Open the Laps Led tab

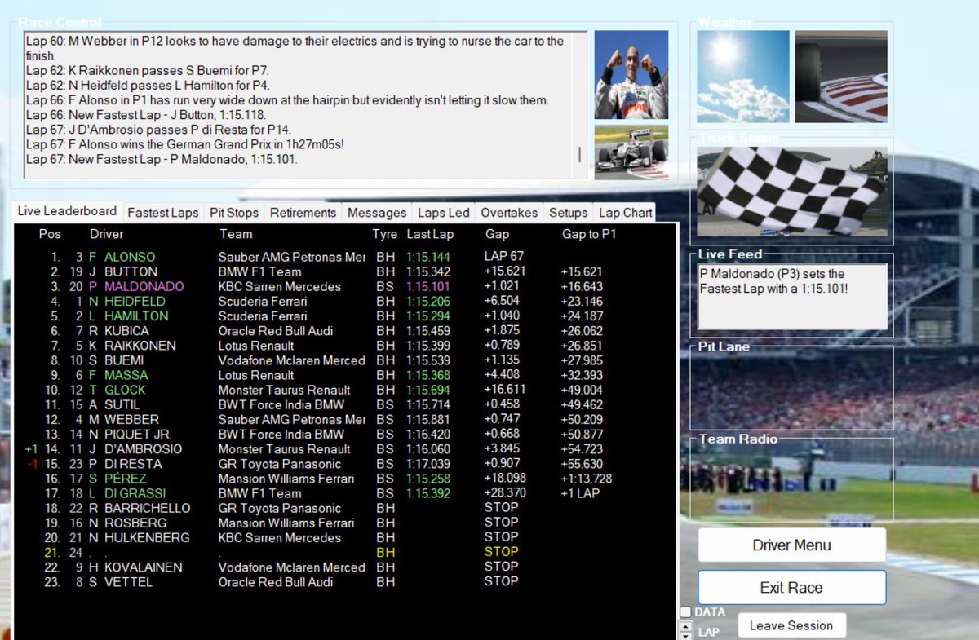(443, 213)
